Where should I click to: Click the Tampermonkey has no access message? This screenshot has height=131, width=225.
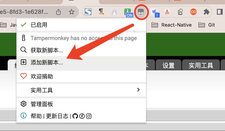click(84, 38)
